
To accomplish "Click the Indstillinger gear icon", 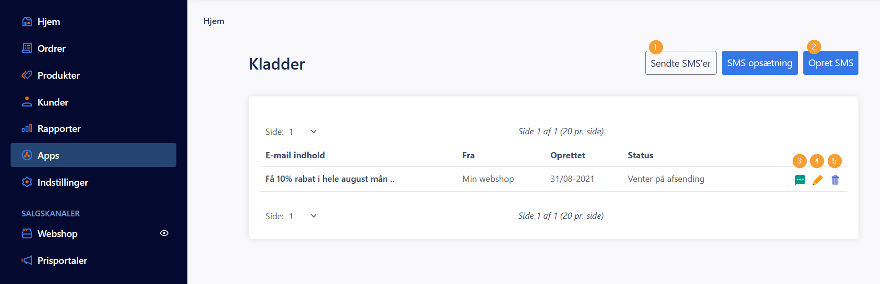I will click(x=27, y=182).
